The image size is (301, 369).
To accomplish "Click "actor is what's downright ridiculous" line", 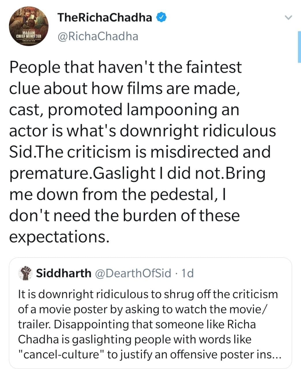I will pyautogui.click(x=142, y=131).
